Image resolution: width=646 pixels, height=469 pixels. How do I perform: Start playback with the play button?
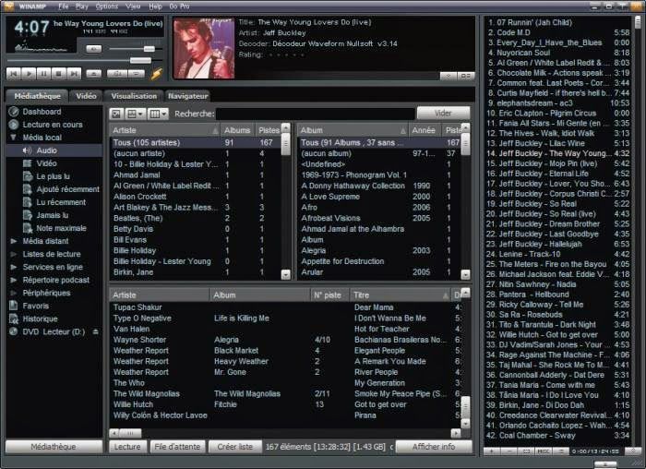point(29,74)
